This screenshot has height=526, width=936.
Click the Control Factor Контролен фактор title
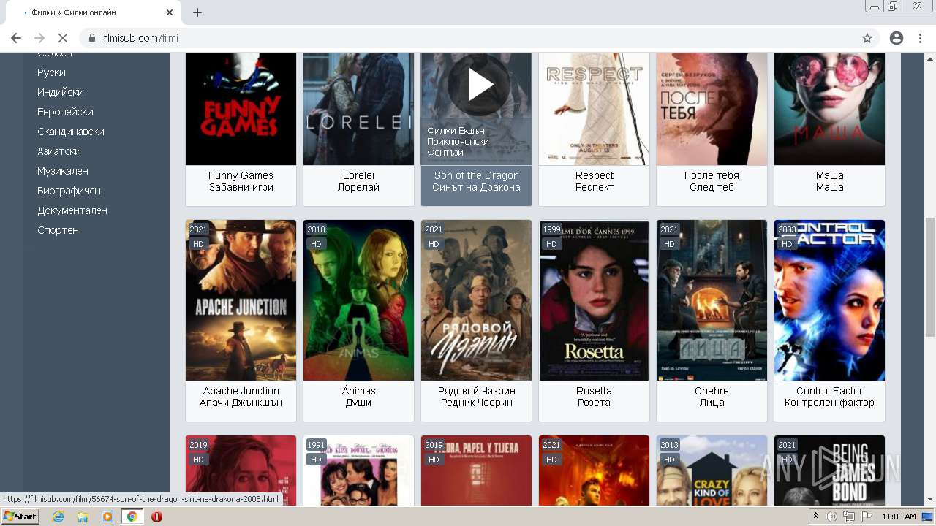pos(829,397)
